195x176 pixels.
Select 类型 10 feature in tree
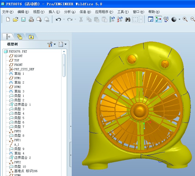tap(17, 167)
